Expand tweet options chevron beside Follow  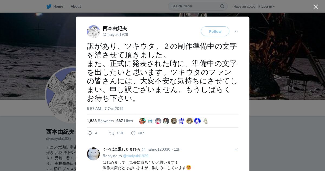point(236,31)
